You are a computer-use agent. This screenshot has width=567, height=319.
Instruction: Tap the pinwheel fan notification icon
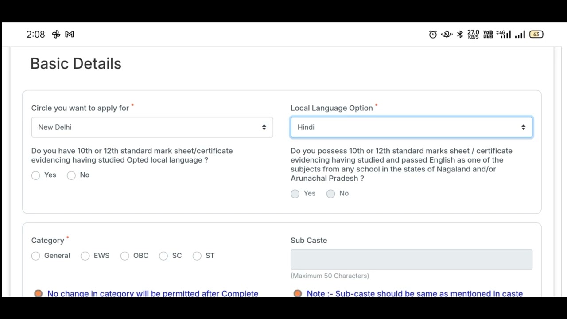56,35
